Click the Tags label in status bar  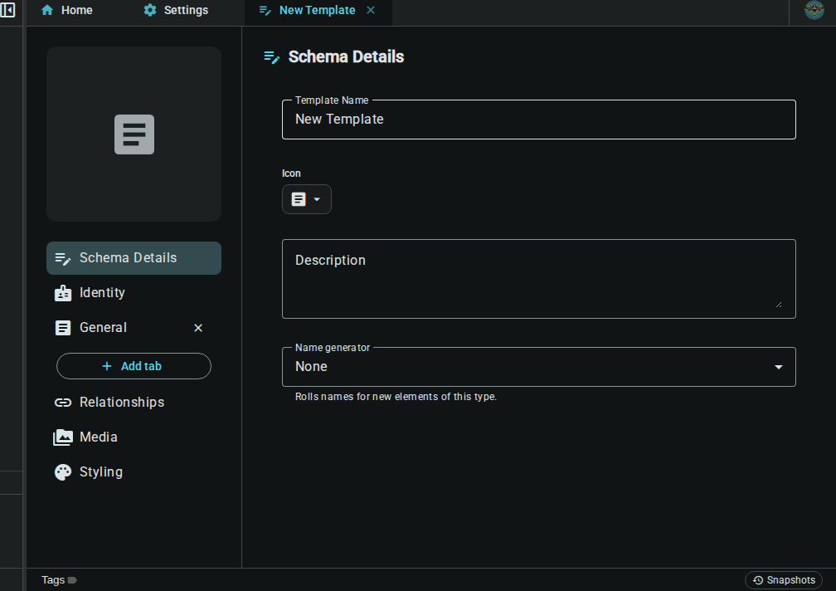coord(53,580)
